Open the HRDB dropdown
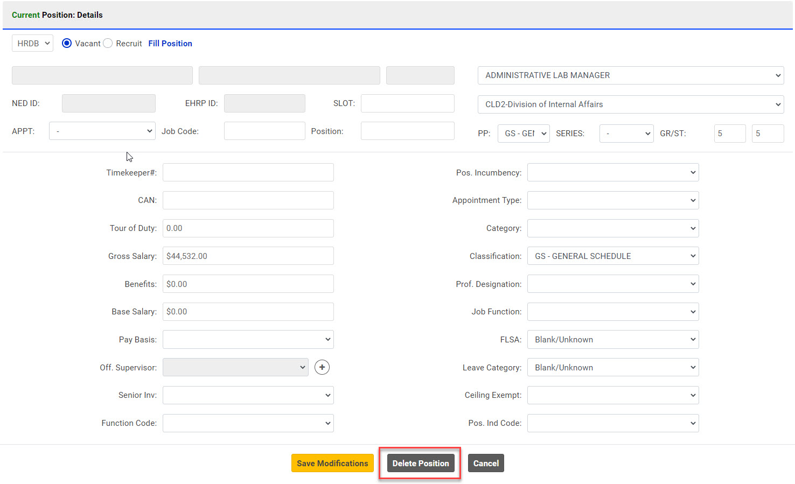 (x=32, y=43)
